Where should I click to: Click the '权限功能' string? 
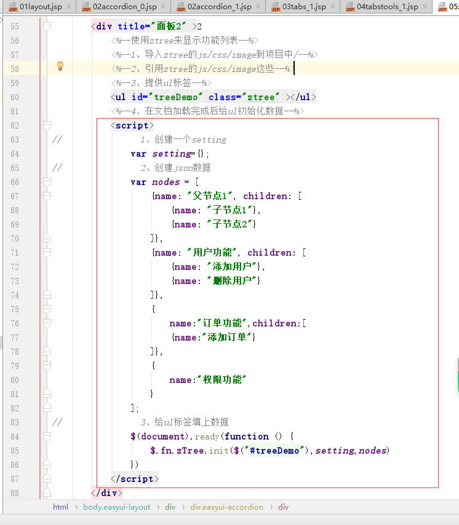pos(222,380)
